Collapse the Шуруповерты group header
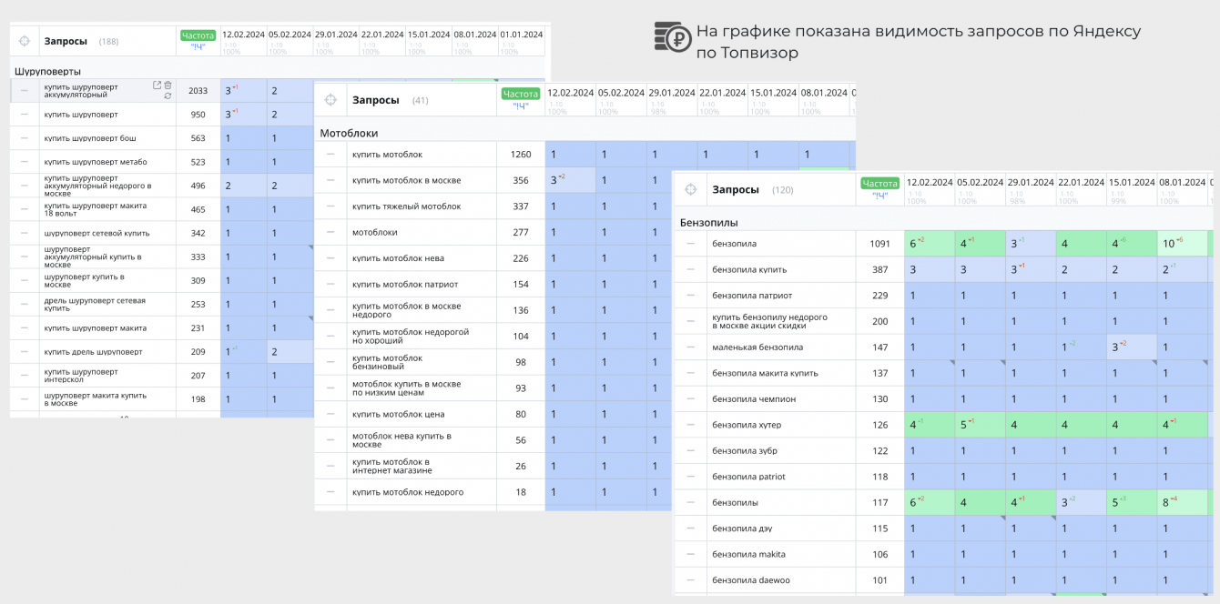The height and width of the screenshot is (604, 1220). 48,70
